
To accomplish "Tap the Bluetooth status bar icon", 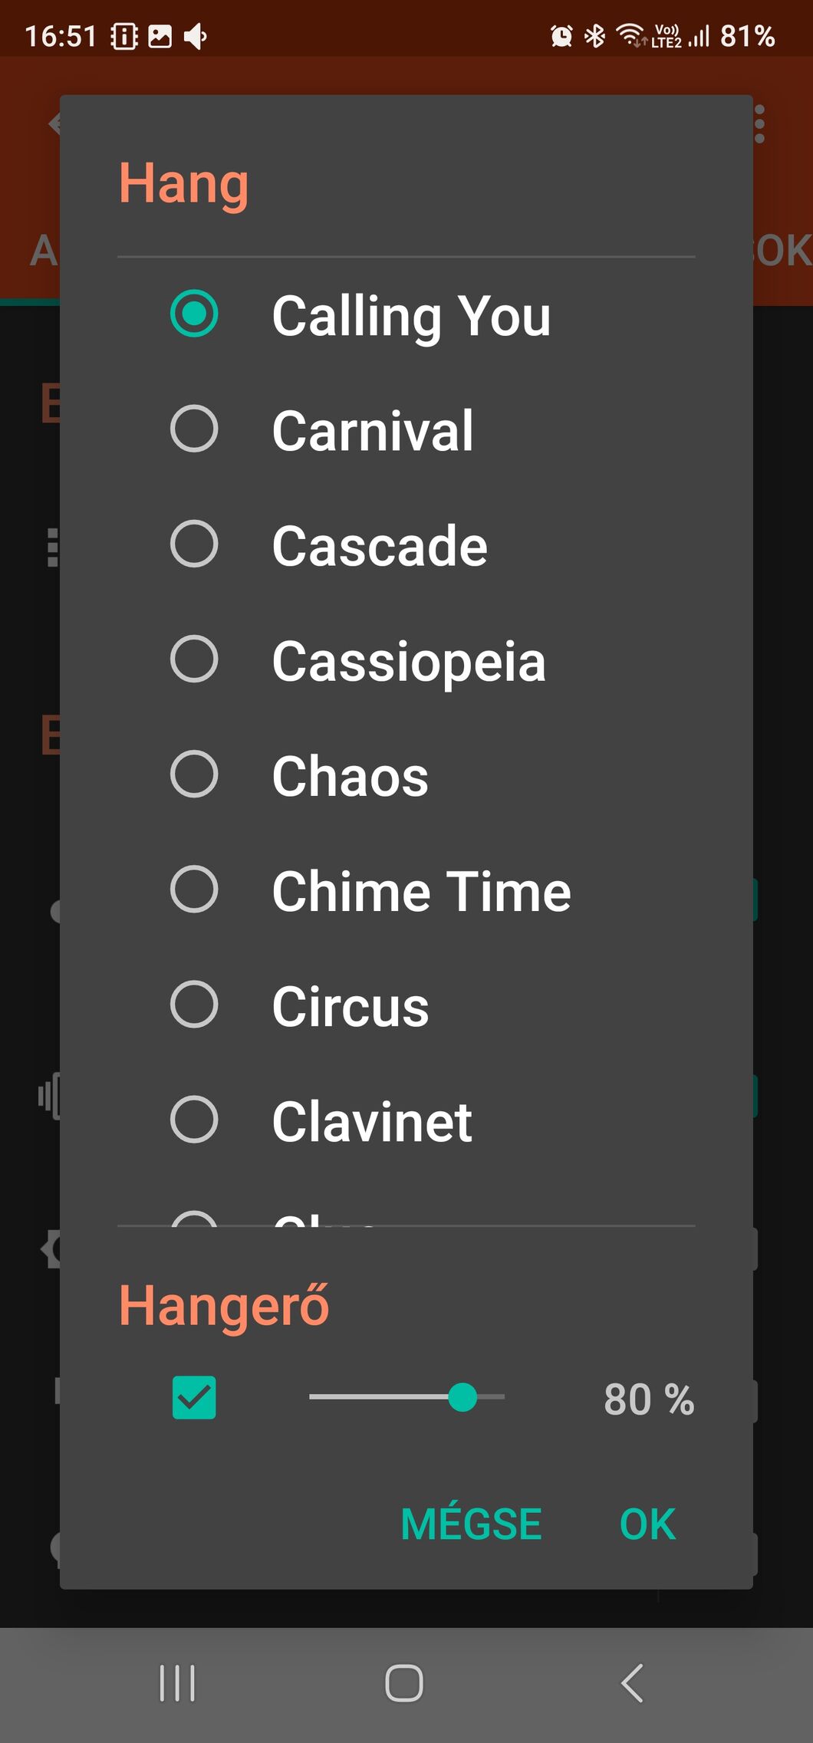I will pyautogui.click(x=595, y=36).
